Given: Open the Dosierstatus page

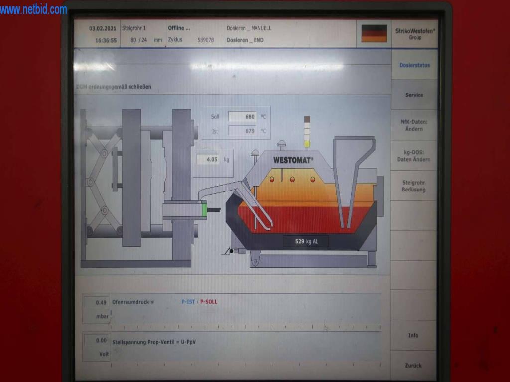Looking at the screenshot, I should pyautogui.click(x=414, y=65).
